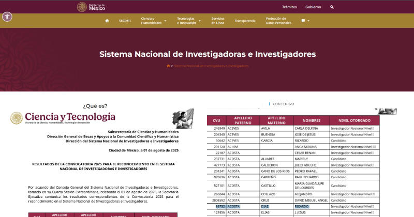Open the Trámites link
This screenshot has height=217, width=414.
[289, 7]
